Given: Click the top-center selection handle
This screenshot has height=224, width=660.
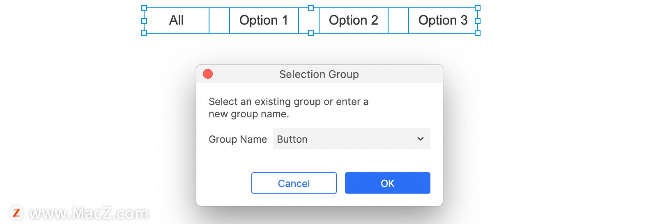Looking at the screenshot, I should [x=311, y=8].
